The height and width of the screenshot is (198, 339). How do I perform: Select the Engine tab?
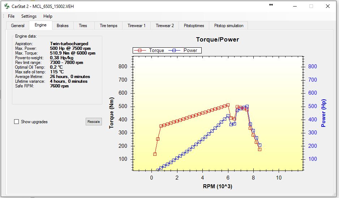[40, 25]
